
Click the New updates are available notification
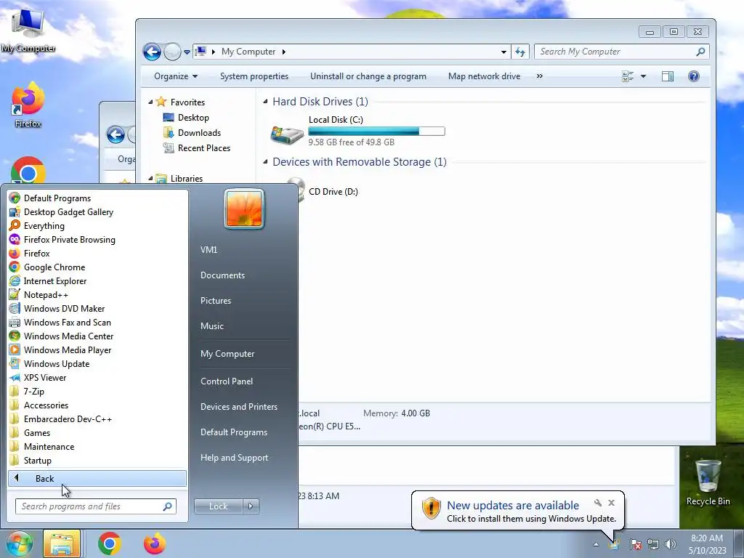[x=512, y=506]
